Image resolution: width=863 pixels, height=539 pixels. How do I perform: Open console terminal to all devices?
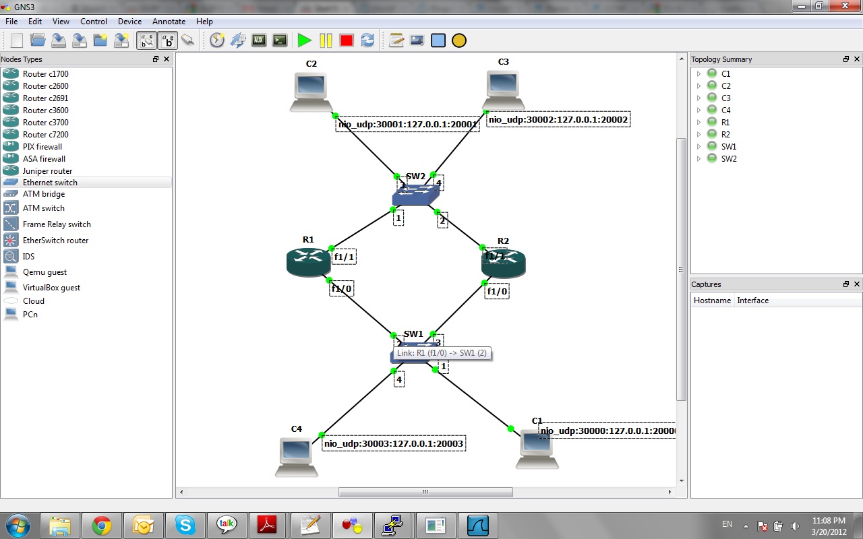(x=280, y=40)
